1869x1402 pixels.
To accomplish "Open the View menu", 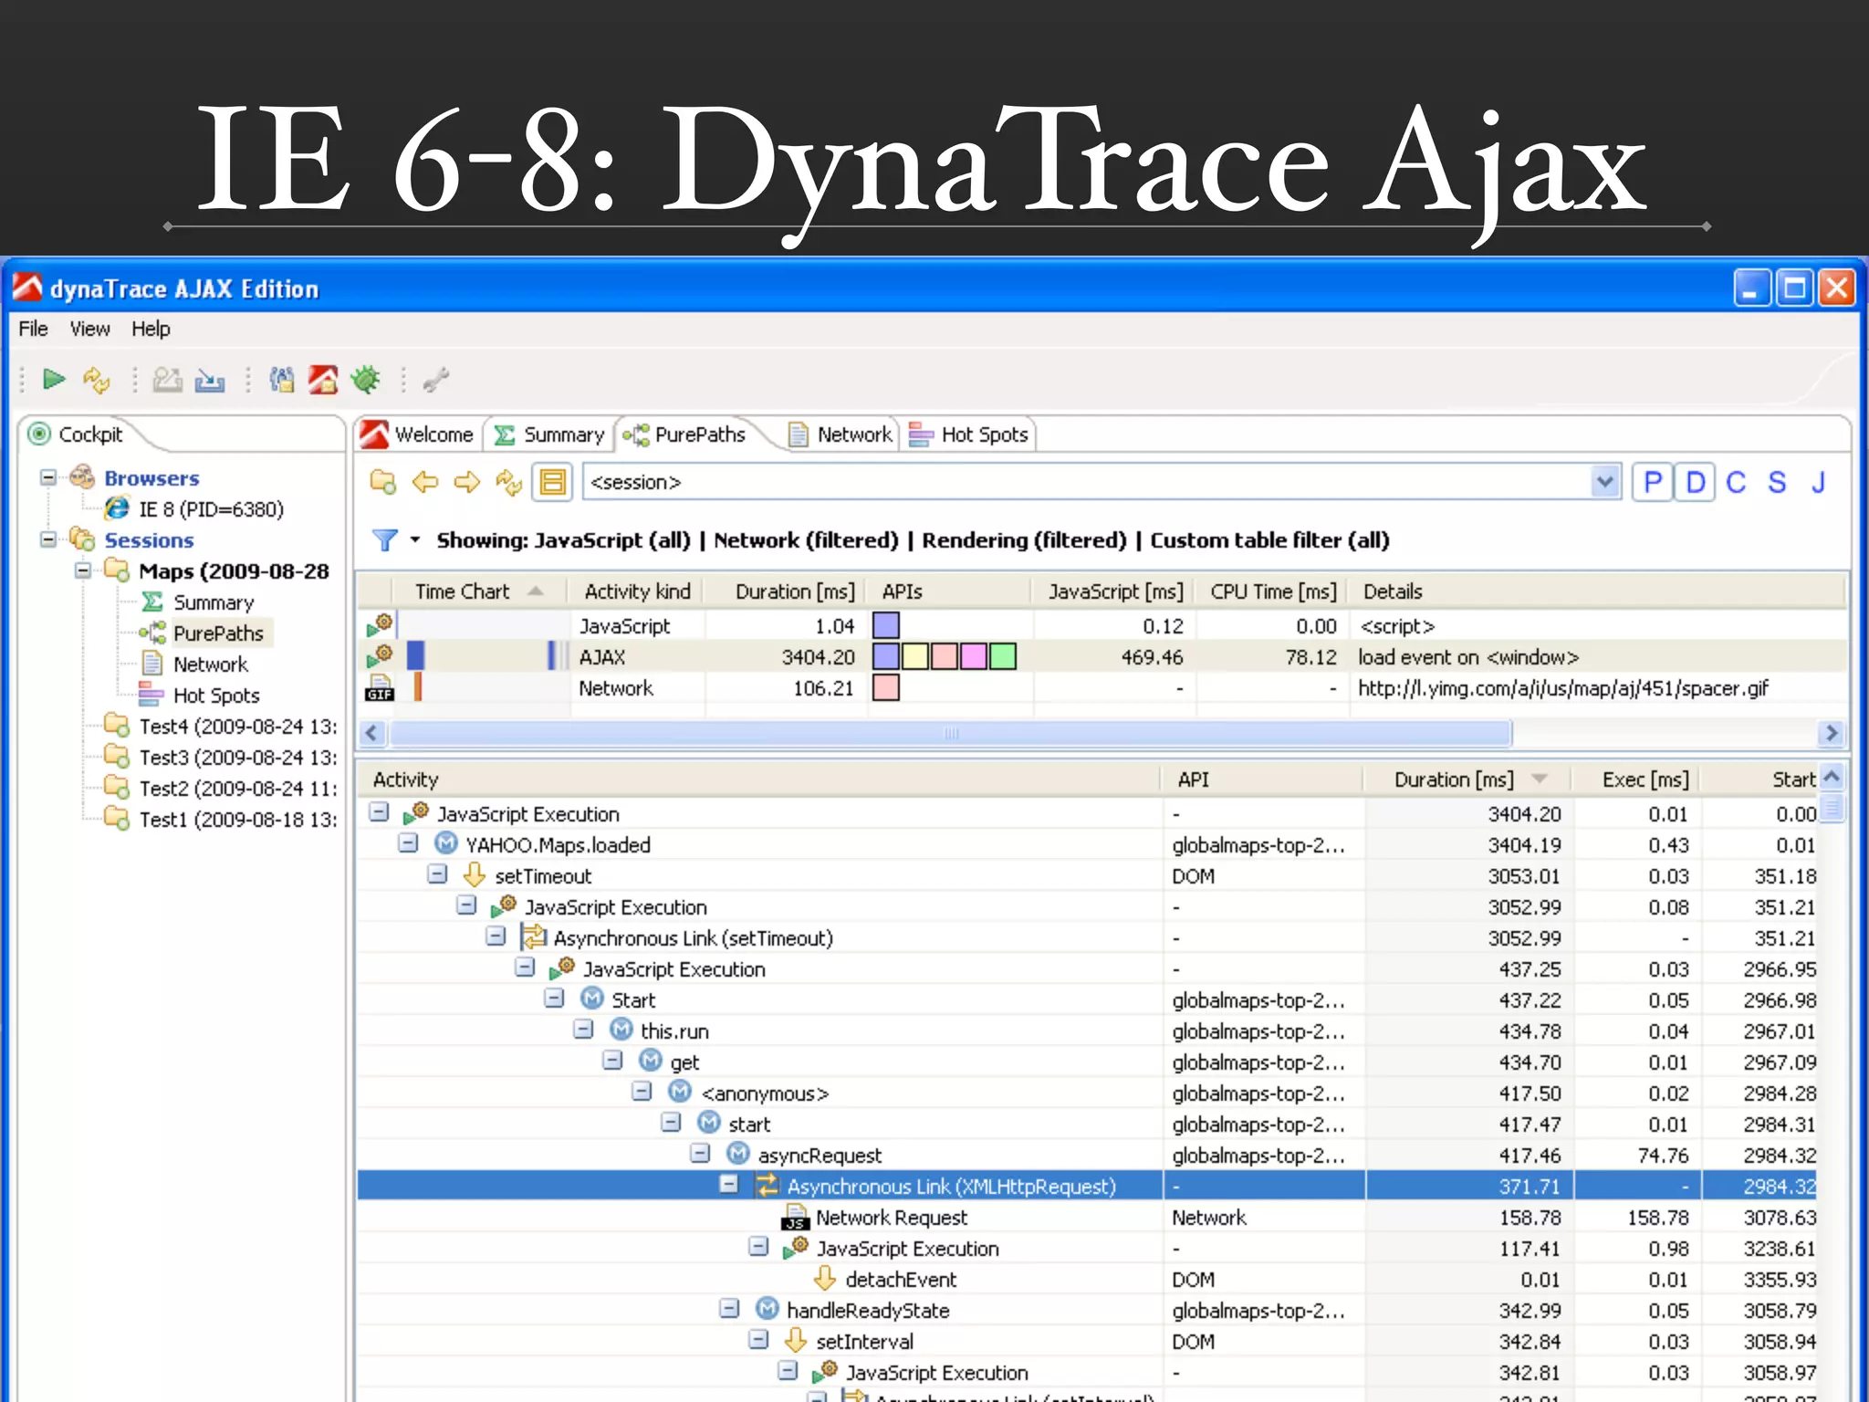I will (89, 329).
